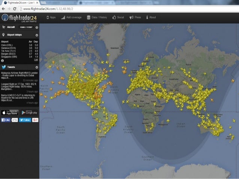This screenshot has height=179, width=239.
Task: Click the Facebook Like button
Action: click(x=6, y=120)
